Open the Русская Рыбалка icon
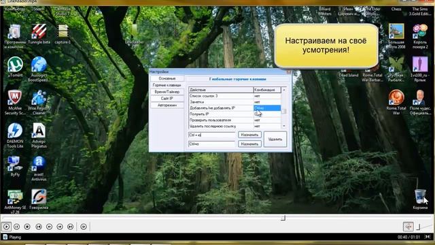The width and height of the screenshot is (435, 245). pos(396,69)
